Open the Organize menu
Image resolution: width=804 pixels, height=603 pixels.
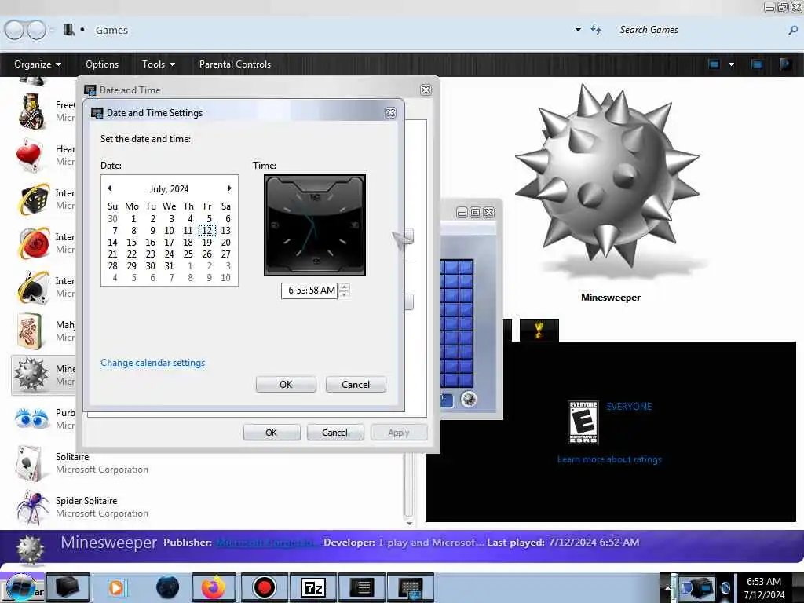pyautogui.click(x=38, y=64)
